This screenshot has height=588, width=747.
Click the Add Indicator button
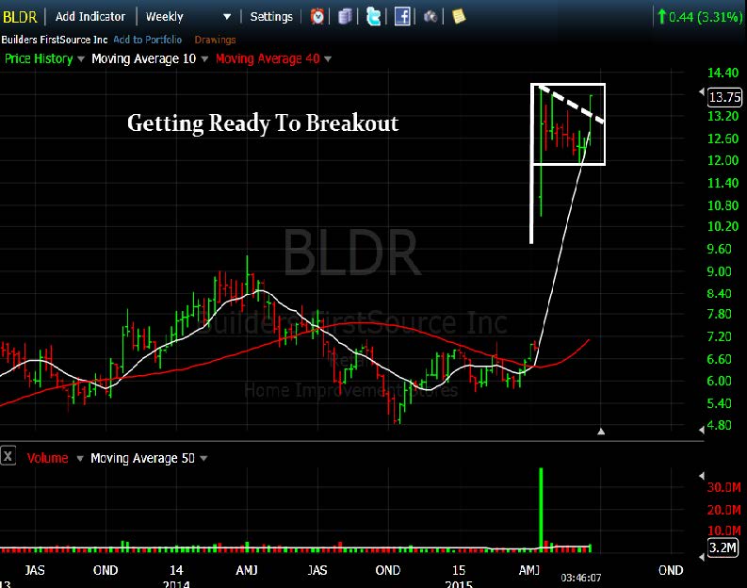(x=90, y=17)
